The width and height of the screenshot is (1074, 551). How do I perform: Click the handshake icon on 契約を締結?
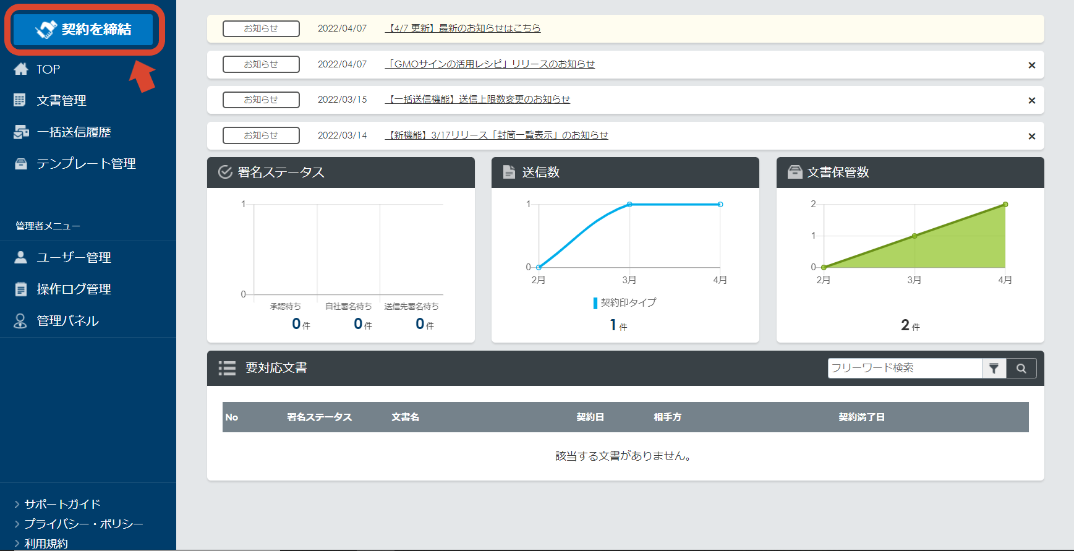click(46, 29)
